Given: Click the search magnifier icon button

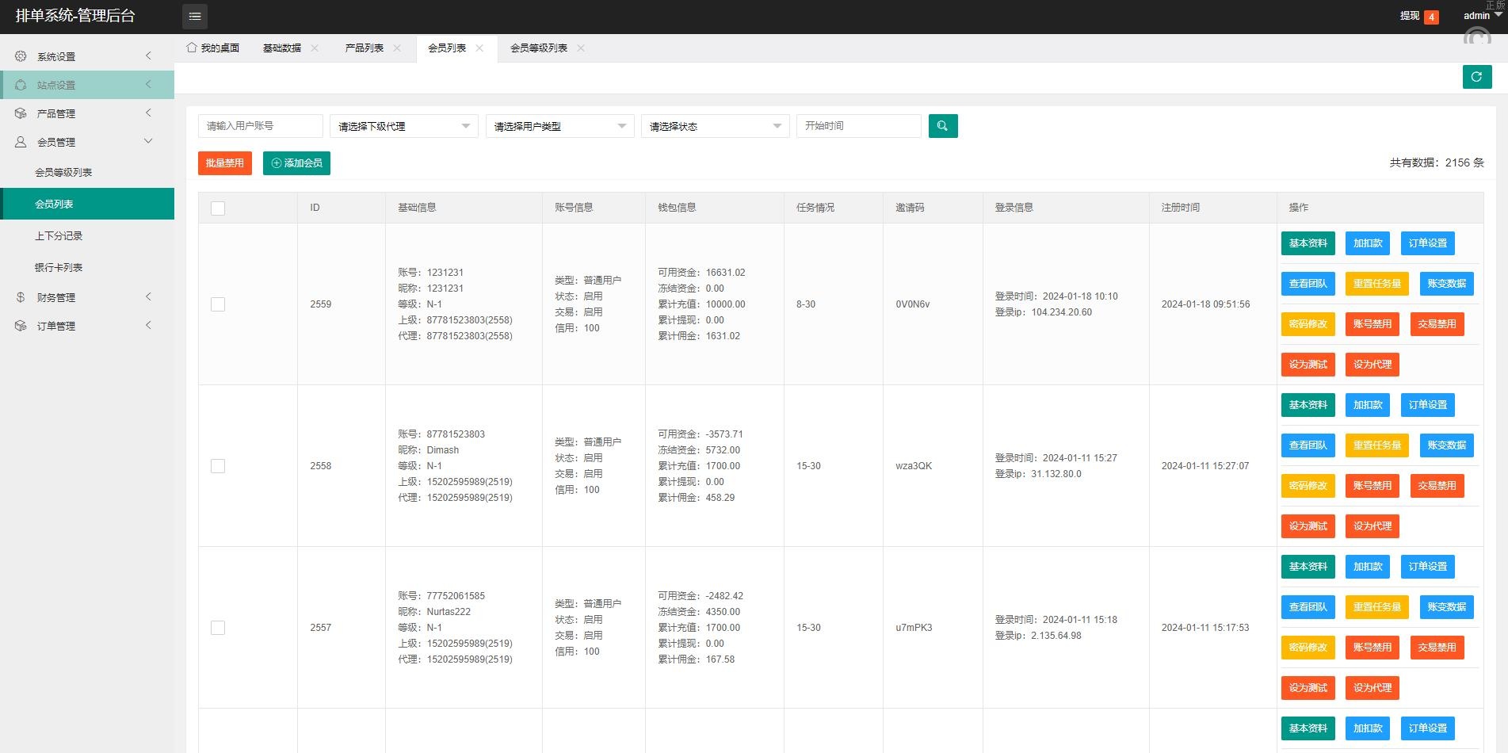Looking at the screenshot, I should 942,126.
